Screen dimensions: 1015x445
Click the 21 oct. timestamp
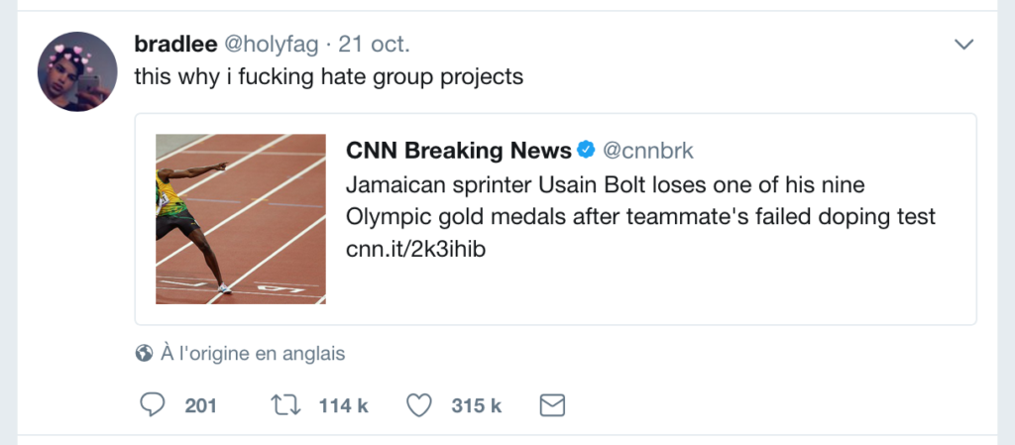375,45
